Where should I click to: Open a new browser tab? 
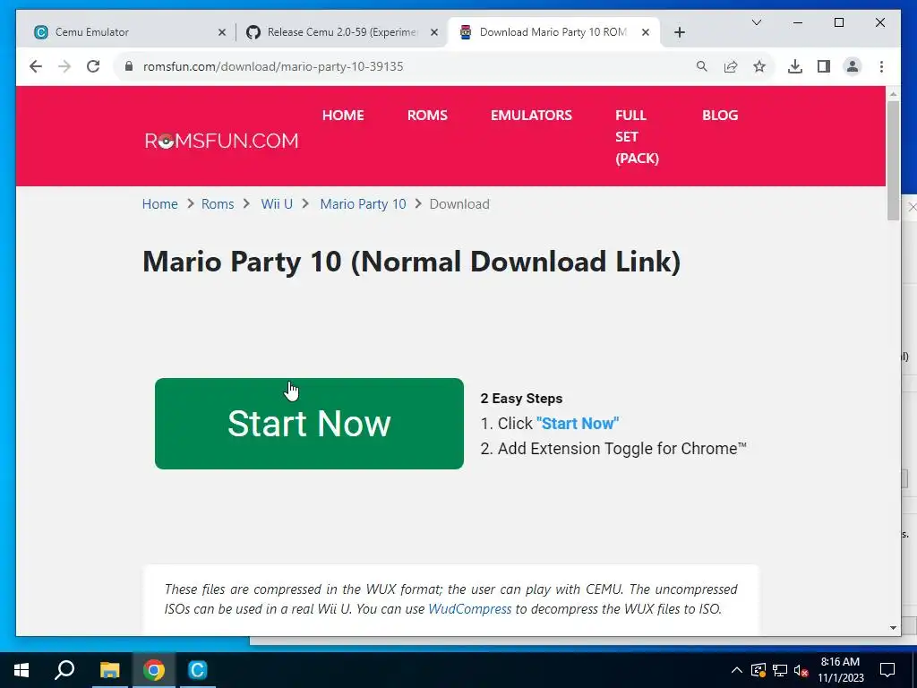[679, 32]
